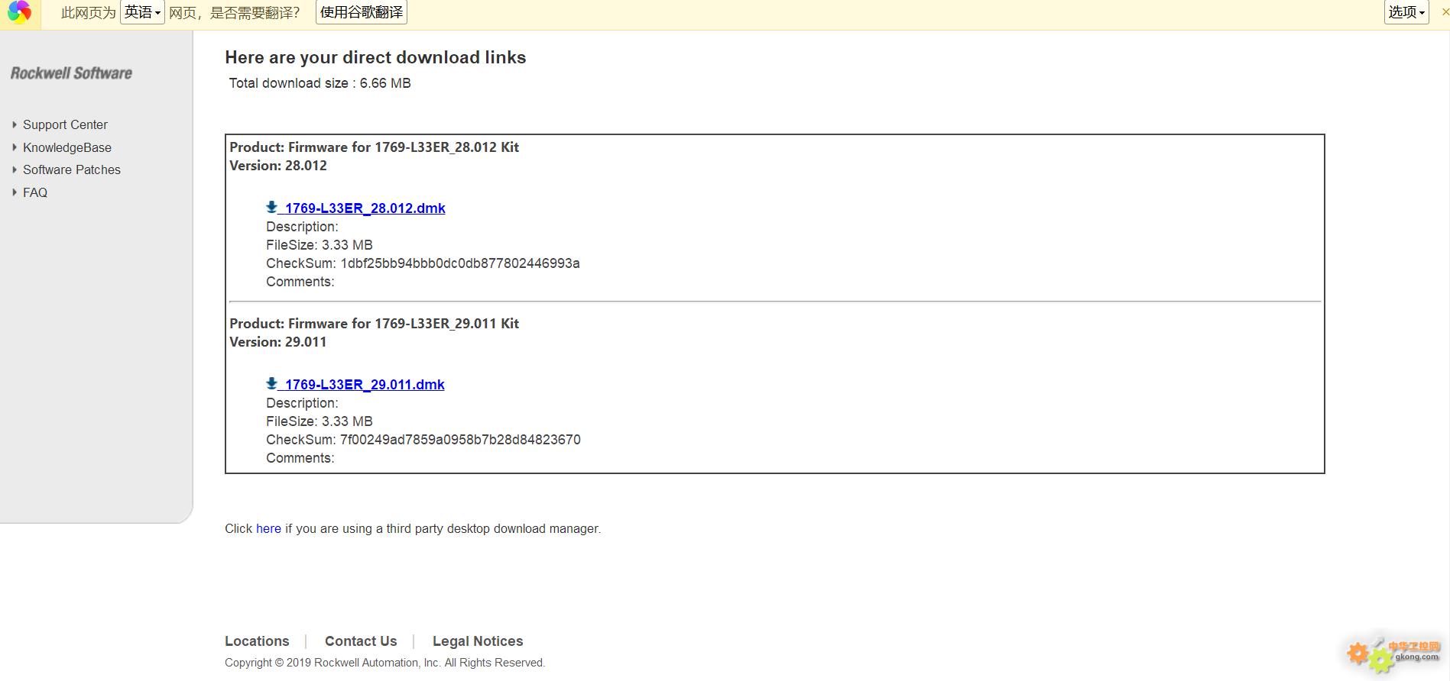
Task: Expand FAQ arrow in sidebar
Action: [x=15, y=192]
